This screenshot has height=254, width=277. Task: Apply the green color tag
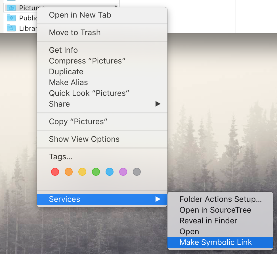coord(96,172)
